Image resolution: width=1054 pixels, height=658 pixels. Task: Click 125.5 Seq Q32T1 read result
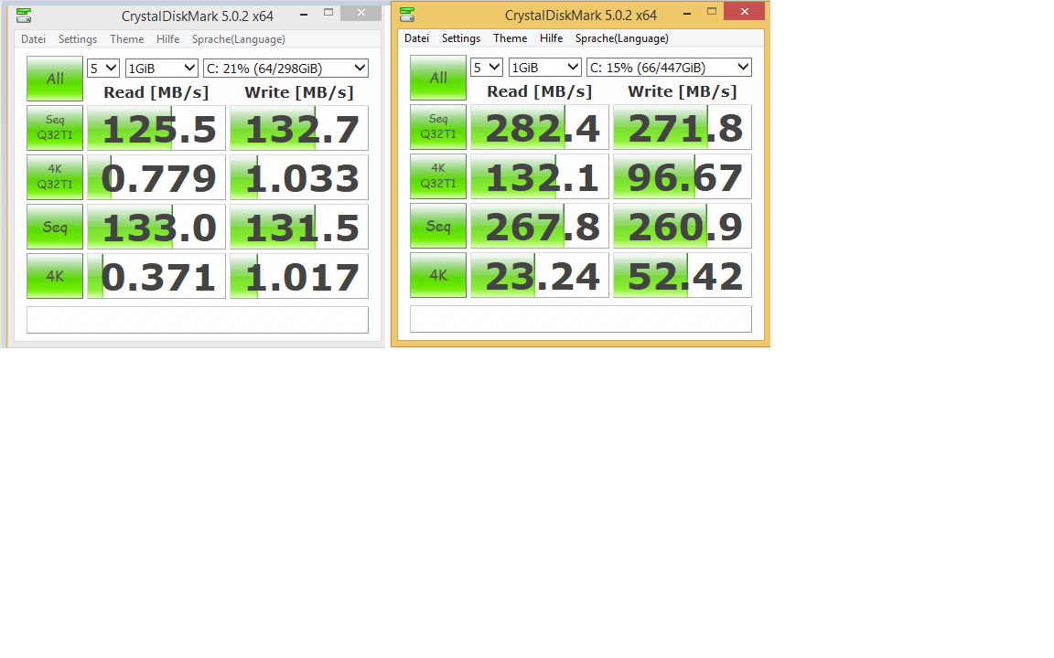coord(156,128)
